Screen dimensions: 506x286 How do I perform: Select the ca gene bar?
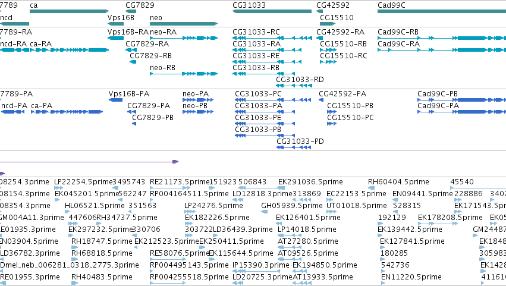click(x=69, y=11)
